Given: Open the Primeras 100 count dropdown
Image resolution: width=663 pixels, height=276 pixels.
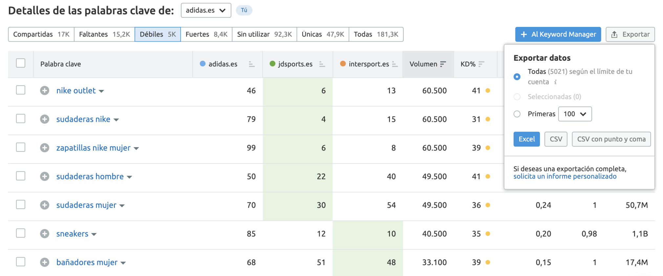Looking at the screenshot, I should coord(575,114).
